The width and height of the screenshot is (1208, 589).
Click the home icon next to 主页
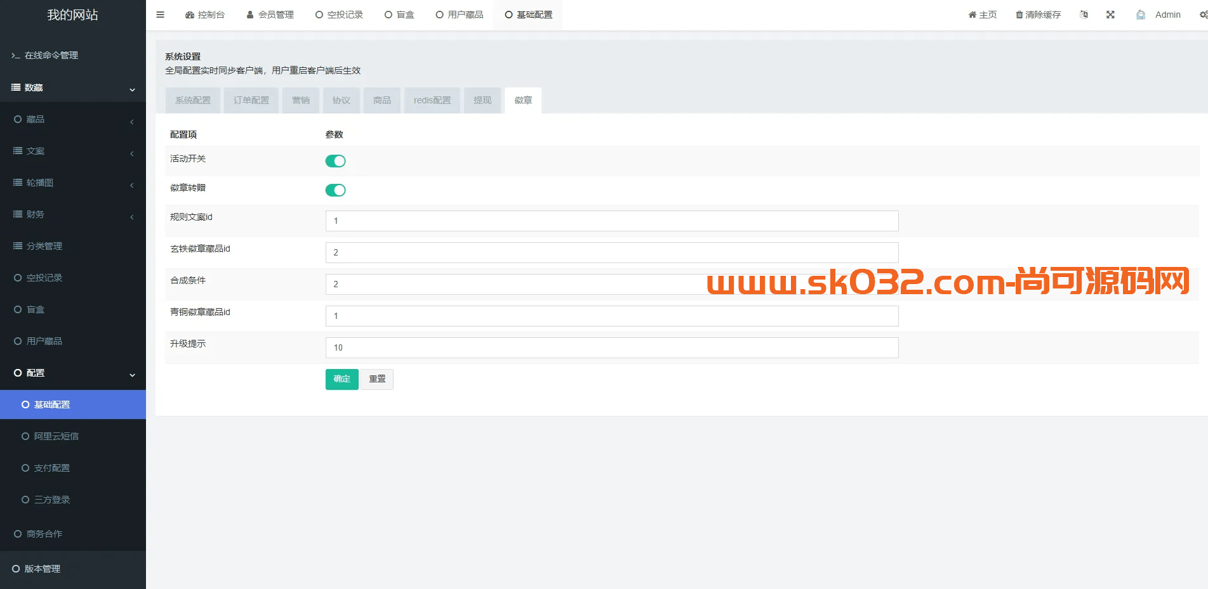tap(972, 15)
